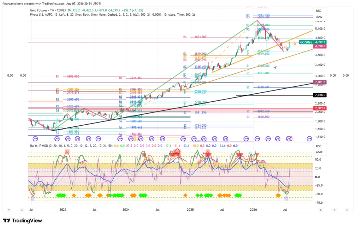The height and width of the screenshot is (228, 356).
Task: Click the -75.0 indicator axis label
Action: point(318,203)
